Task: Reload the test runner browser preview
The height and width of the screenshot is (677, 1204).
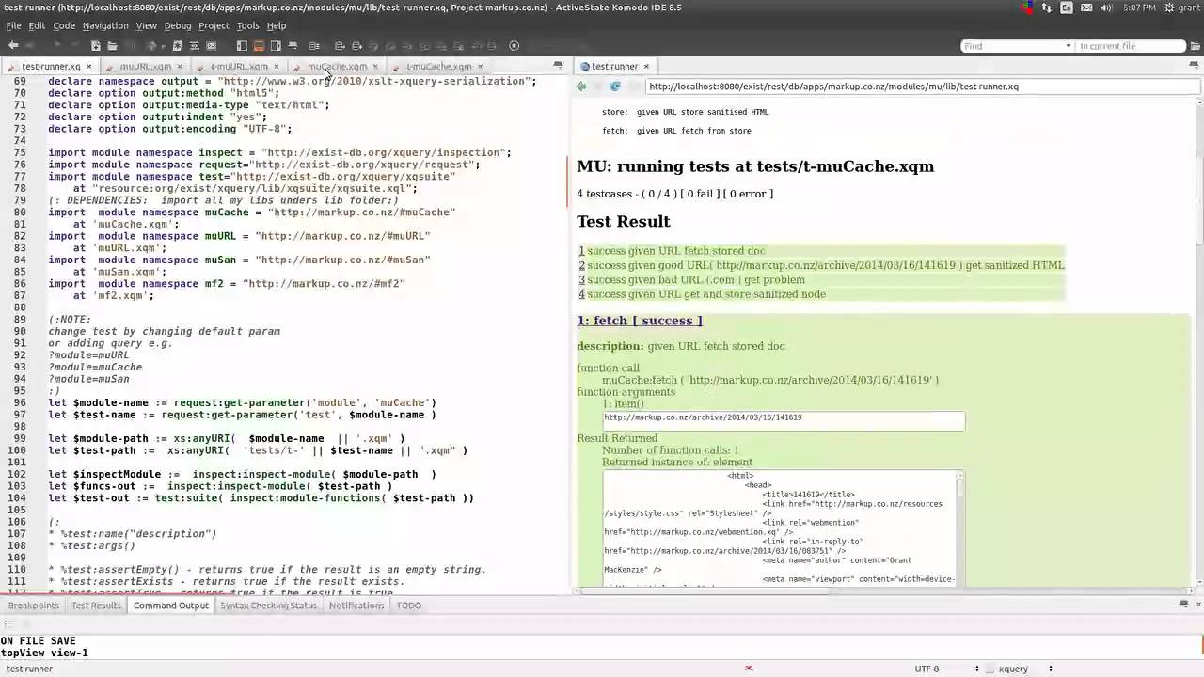Action: click(x=615, y=87)
